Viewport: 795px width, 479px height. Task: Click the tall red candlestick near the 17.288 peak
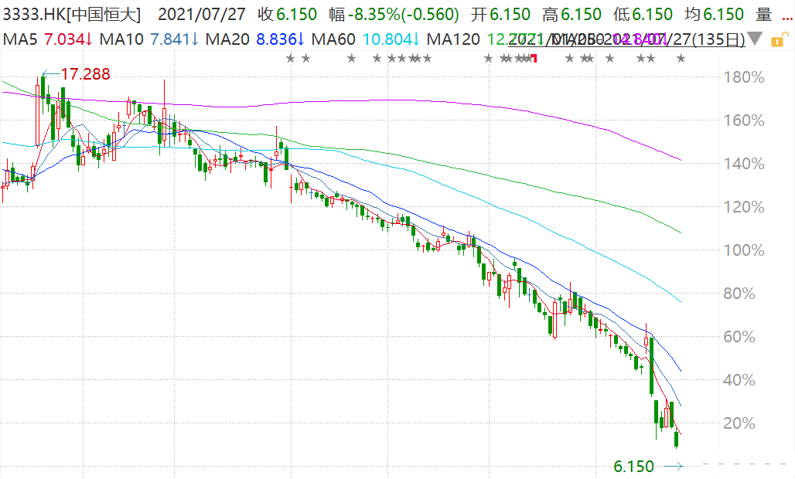coord(38,115)
